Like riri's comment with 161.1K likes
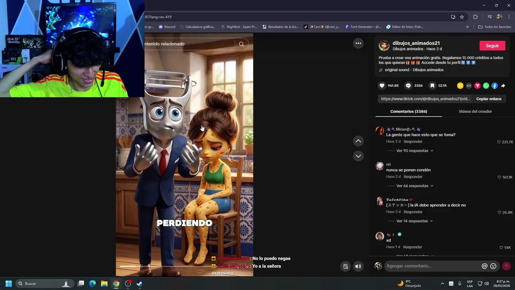This screenshot has height=290, width=515. click(x=499, y=177)
